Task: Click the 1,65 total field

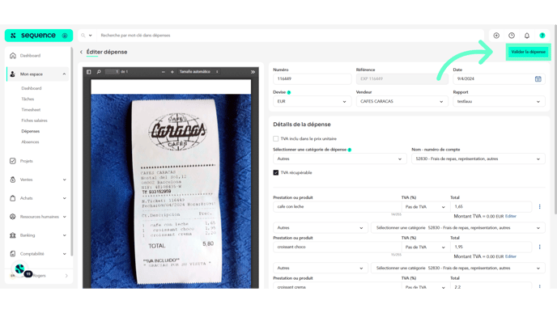Action: [491, 206]
